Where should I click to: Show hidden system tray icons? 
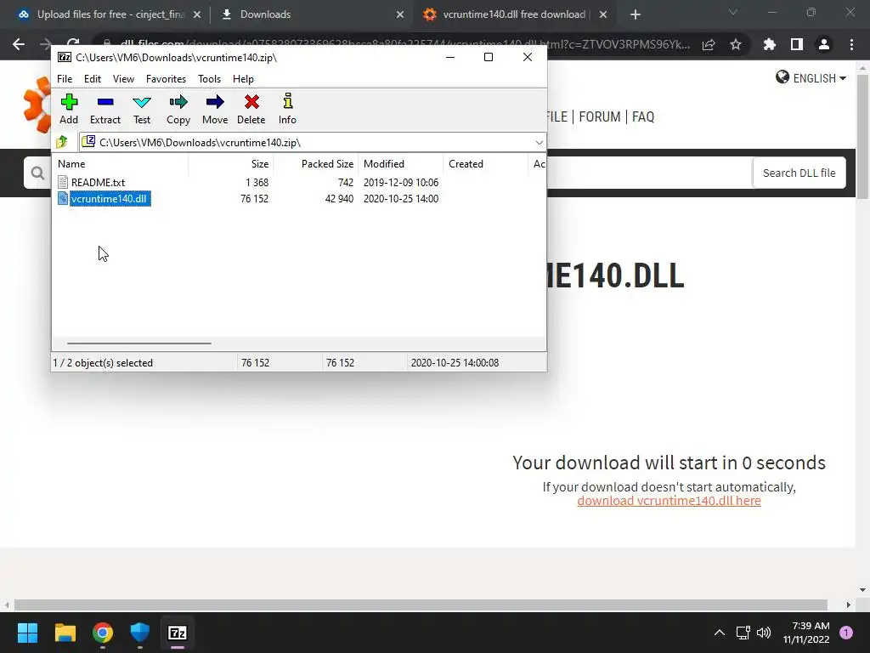tap(719, 633)
